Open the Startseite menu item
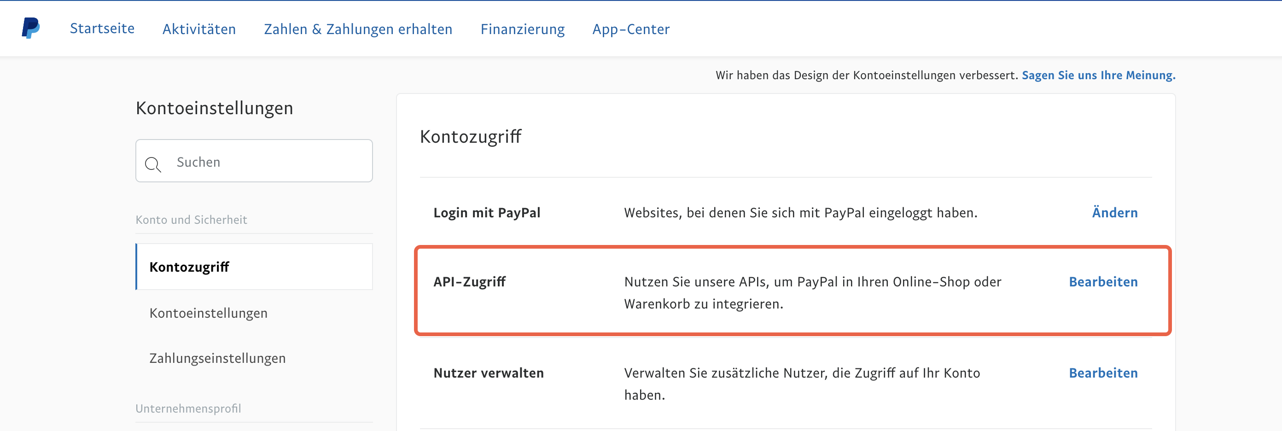 [102, 29]
